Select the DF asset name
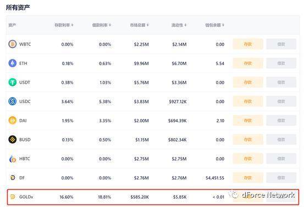Screen dimensions: 304x207 (x=22, y=177)
